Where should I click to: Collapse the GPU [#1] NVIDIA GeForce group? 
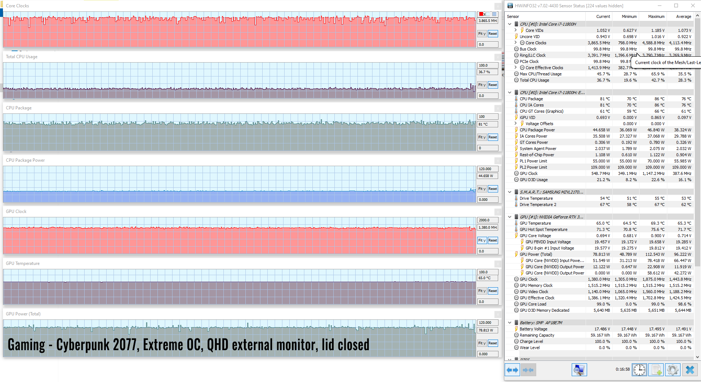(509, 217)
